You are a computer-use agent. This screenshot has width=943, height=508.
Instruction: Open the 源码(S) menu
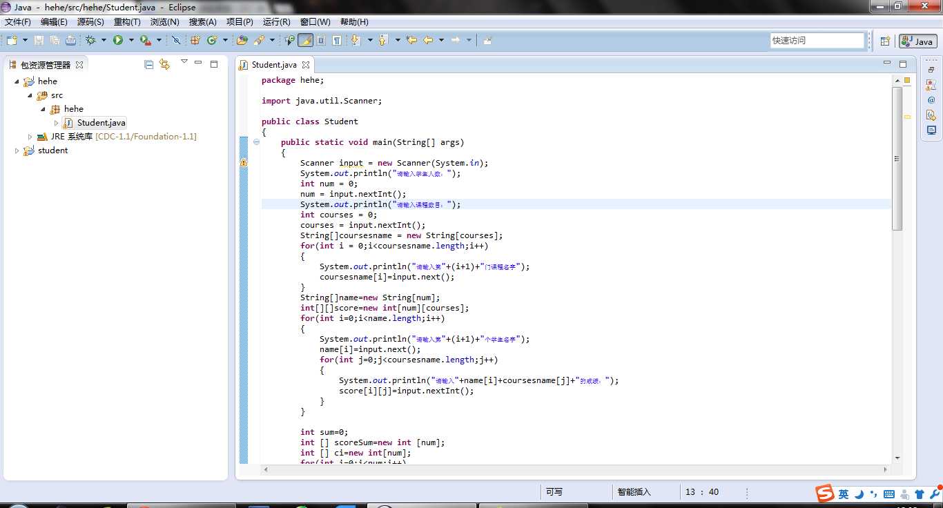(x=90, y=22)
